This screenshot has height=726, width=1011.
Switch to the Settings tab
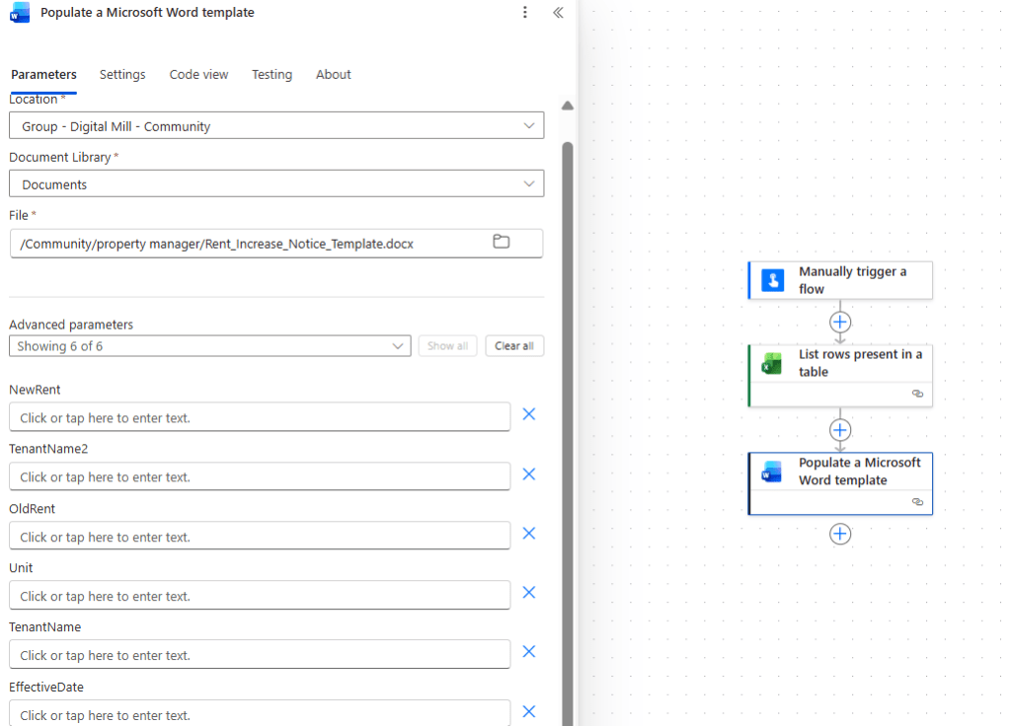122,75
